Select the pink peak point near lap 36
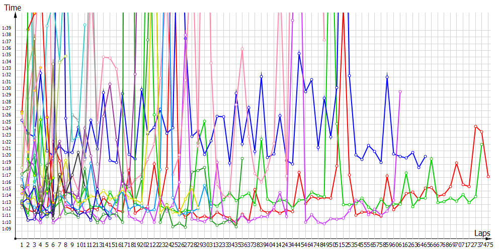Viewport: 503px width, 251px height. click(242, 49)
